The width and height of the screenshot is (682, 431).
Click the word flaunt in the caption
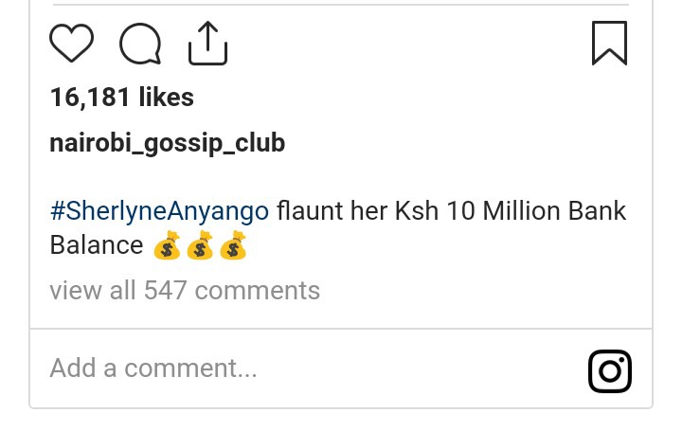click(310, 211)
